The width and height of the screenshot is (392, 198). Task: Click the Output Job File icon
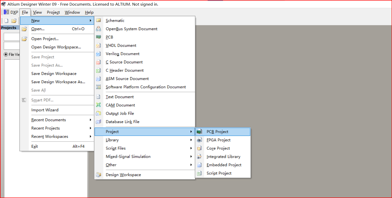[99, 113]
